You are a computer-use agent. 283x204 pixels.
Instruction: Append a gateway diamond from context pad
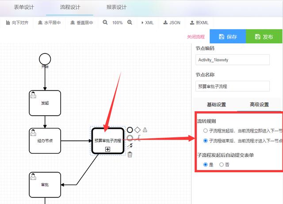click(x=138, y=130)
